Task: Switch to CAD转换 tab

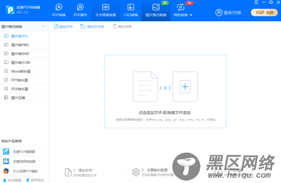Action: point(131,10)
